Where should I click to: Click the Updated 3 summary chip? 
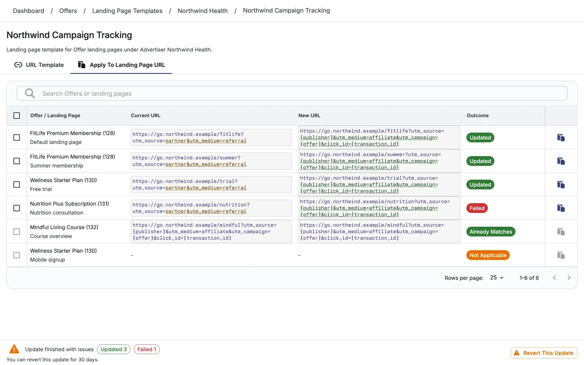(x=114, y=349)
